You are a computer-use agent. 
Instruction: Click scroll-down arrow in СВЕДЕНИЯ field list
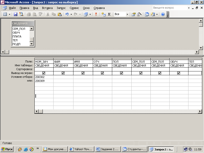[32, 44]
